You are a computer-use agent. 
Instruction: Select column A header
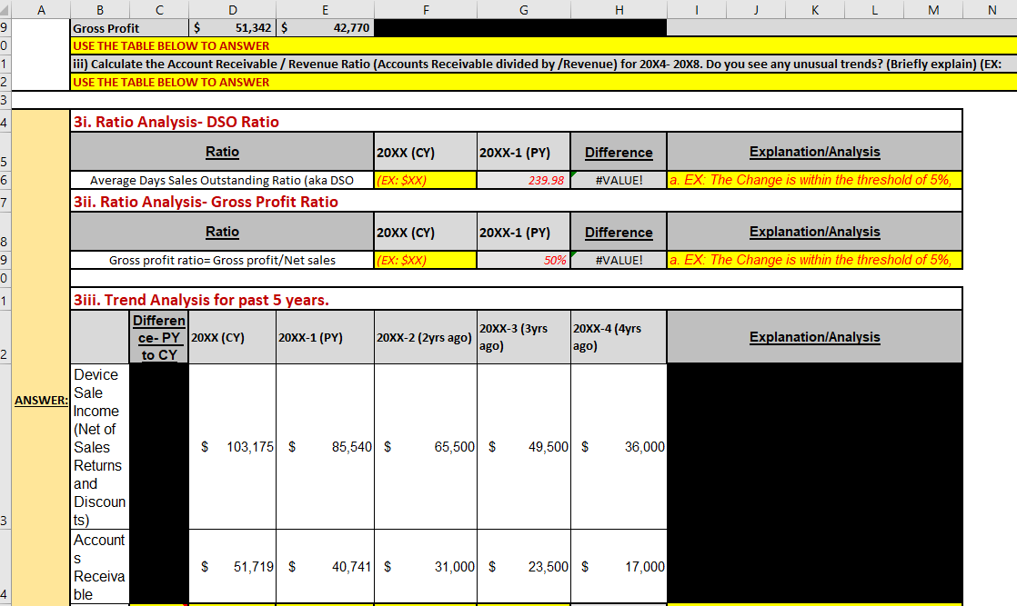tap(41, 10)
